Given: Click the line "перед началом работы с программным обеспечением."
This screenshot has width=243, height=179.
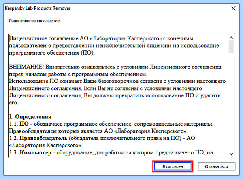Looking at the screenshot, I should (x=78, y=74).
